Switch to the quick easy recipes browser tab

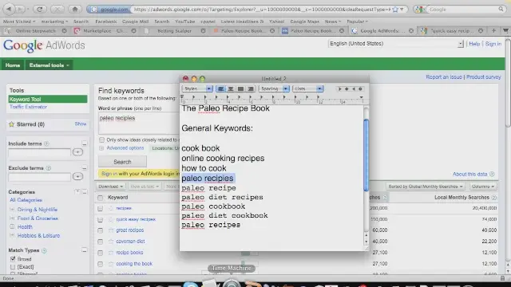click(452, 30)
